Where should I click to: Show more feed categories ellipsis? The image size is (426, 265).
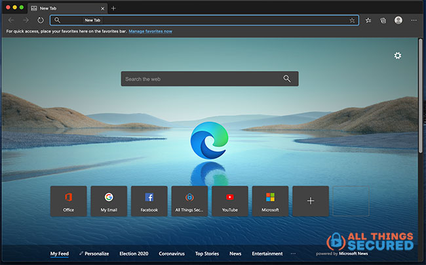293,254
